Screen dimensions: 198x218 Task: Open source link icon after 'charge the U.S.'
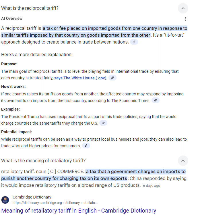pyautogui.click(x=103, y=123)
